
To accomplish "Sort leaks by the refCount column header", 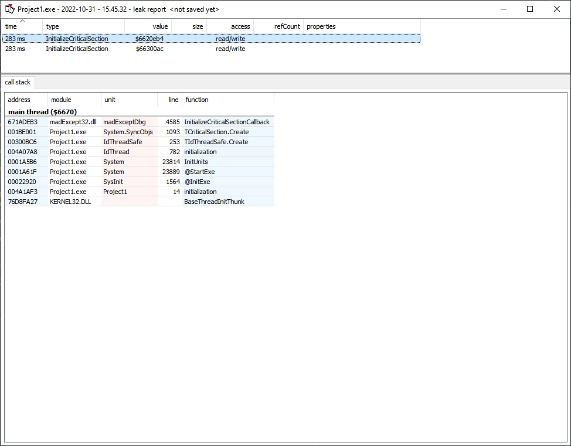I will click(x=287, y=26).
